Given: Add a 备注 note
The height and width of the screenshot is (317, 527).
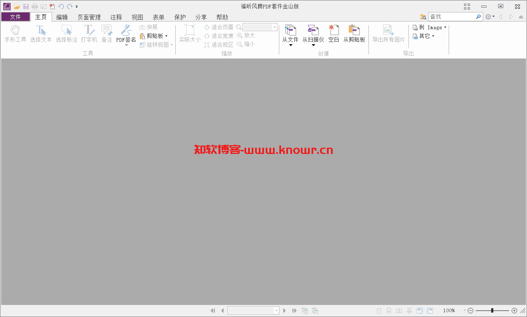Looking at the screenshot, I should [107, 34].
